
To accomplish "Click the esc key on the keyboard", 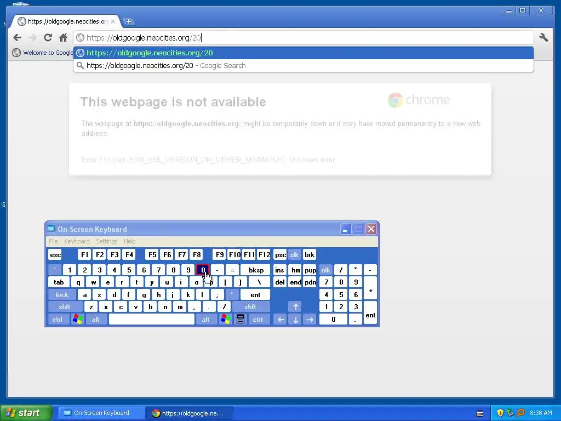I will (x=55, y=254).
